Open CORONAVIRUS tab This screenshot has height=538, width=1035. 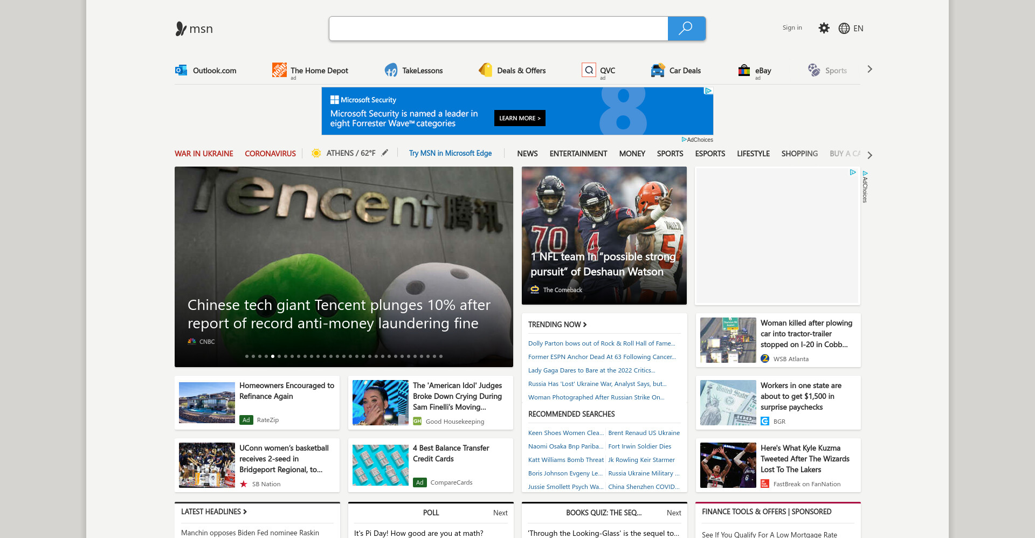270,154
